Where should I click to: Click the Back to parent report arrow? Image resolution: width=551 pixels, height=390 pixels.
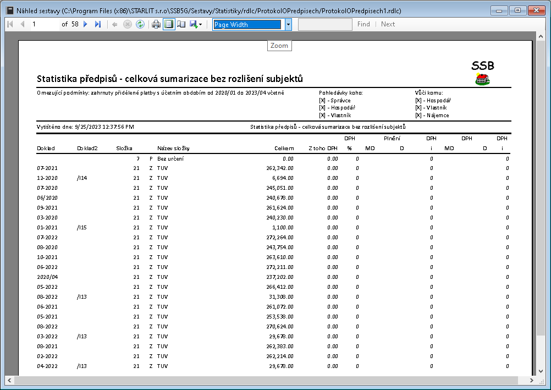point(114,24)
